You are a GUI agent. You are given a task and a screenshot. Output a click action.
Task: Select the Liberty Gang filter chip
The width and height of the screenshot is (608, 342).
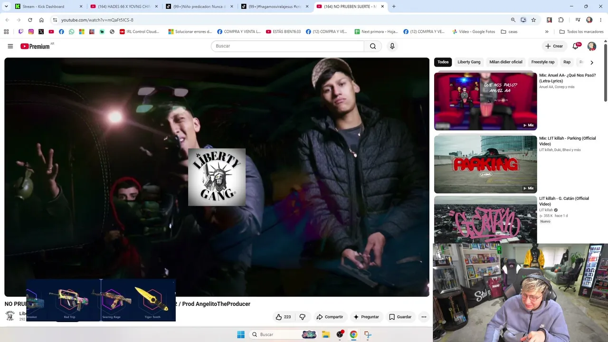point(469,62)
